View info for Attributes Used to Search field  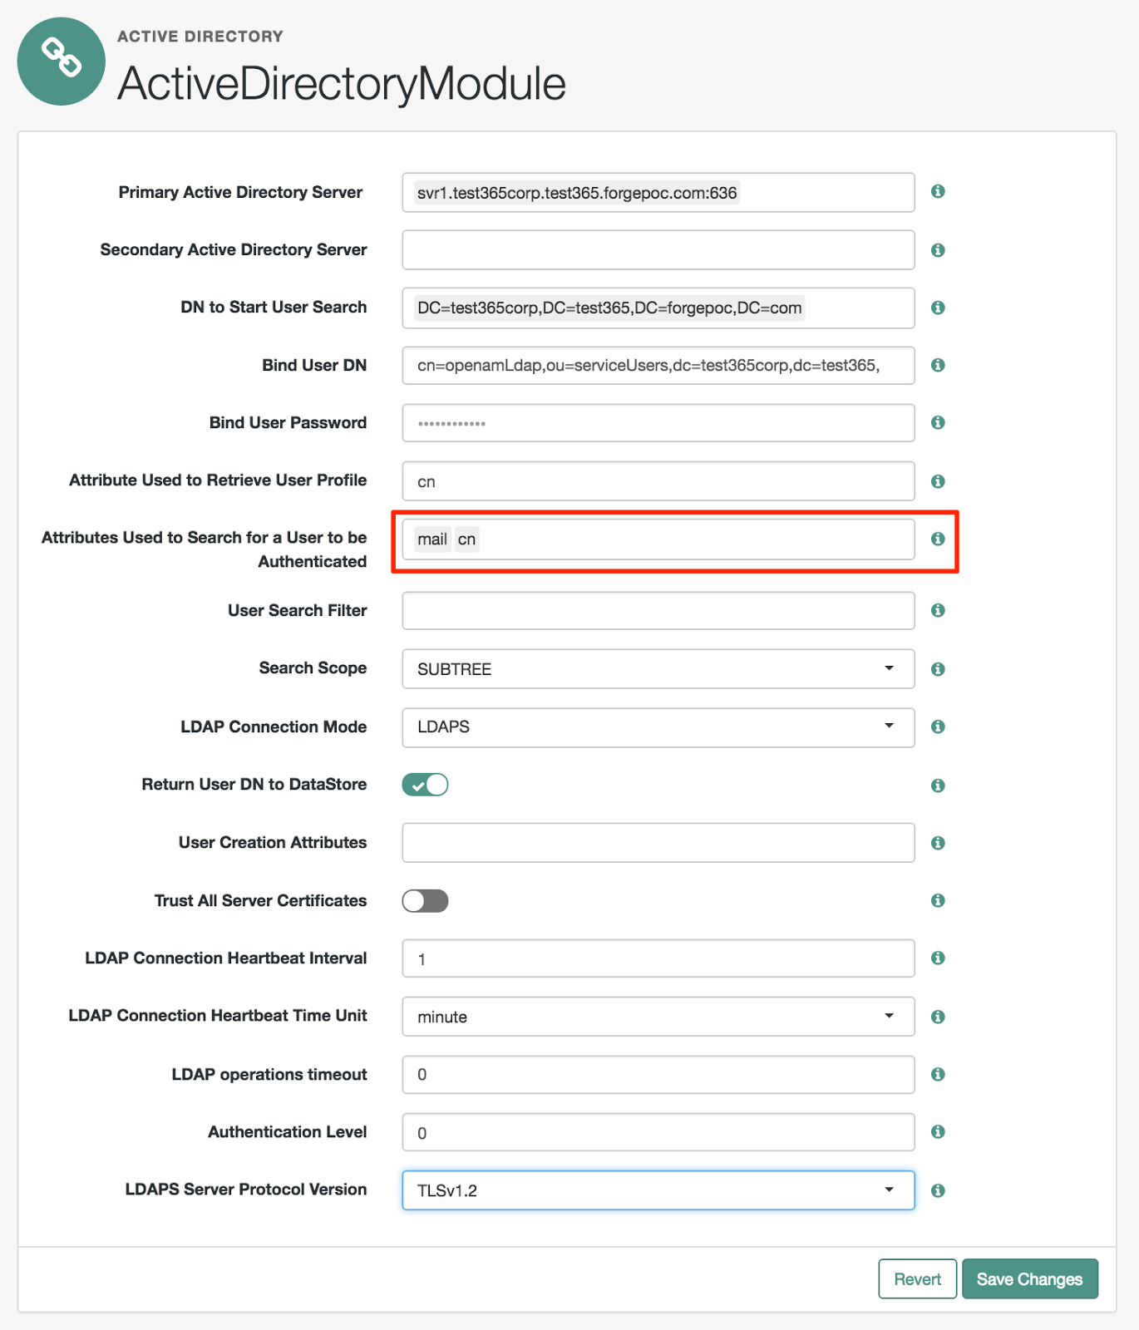938,539
